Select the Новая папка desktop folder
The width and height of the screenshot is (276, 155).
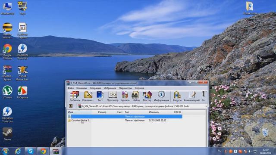tap(250, 8)
